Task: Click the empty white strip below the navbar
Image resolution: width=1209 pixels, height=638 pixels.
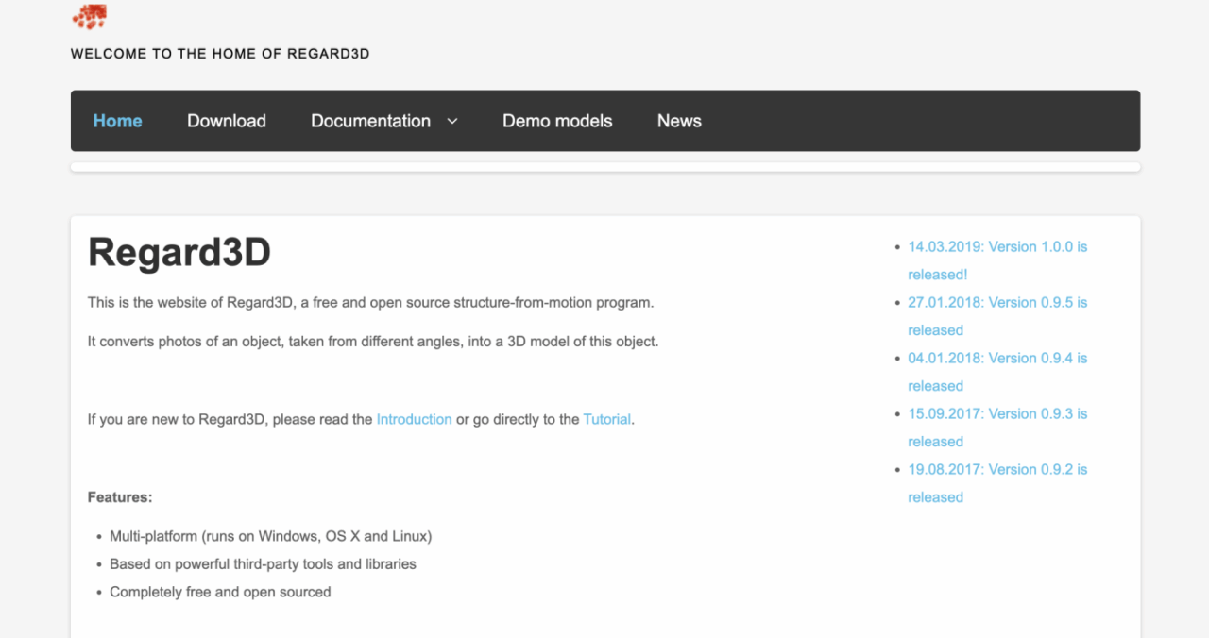Action: click(604, 167)
